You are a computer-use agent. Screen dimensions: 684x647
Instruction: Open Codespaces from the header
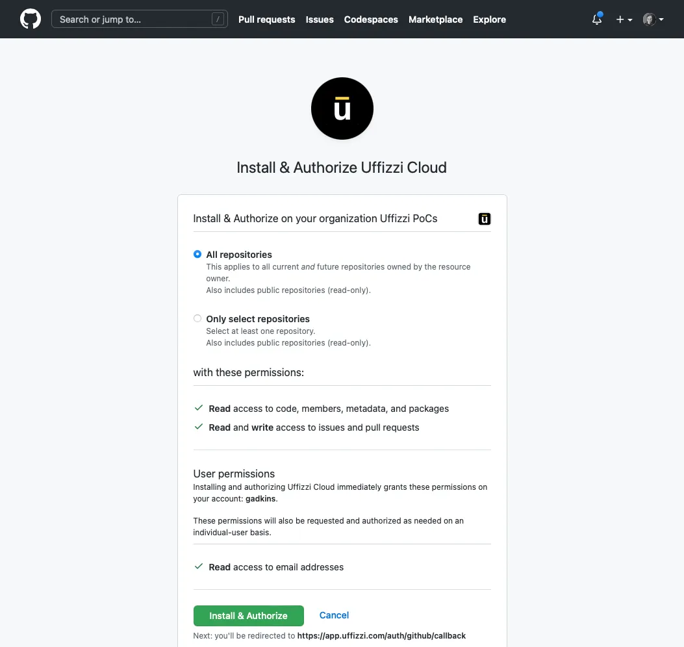[x=371, y=19]
